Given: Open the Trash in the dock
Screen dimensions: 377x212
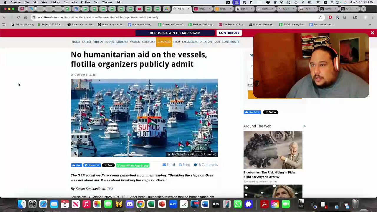Looking at the screenshot, I should [355, 204].
